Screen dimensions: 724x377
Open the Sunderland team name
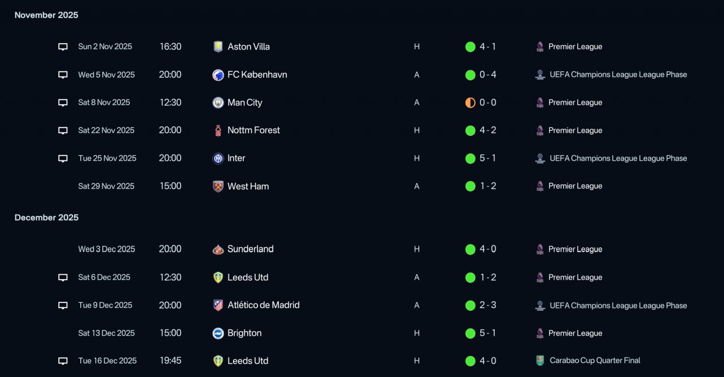coord(250,249)
